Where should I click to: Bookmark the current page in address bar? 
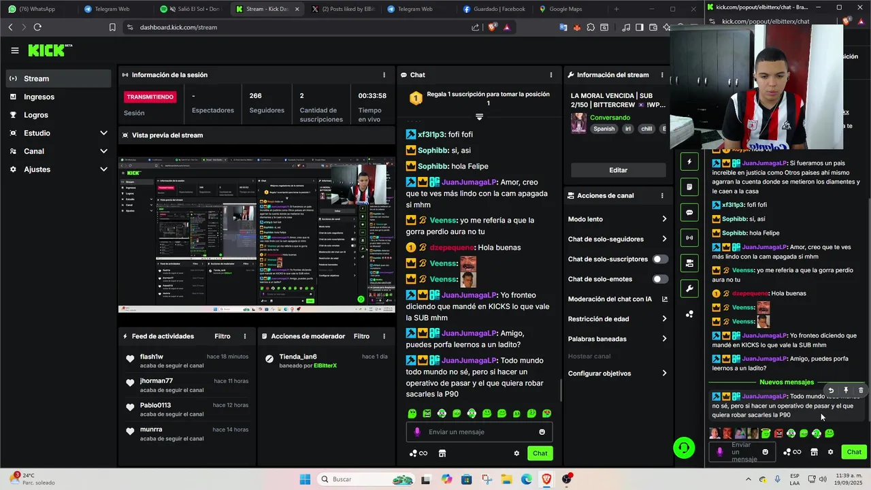(112, 27)
